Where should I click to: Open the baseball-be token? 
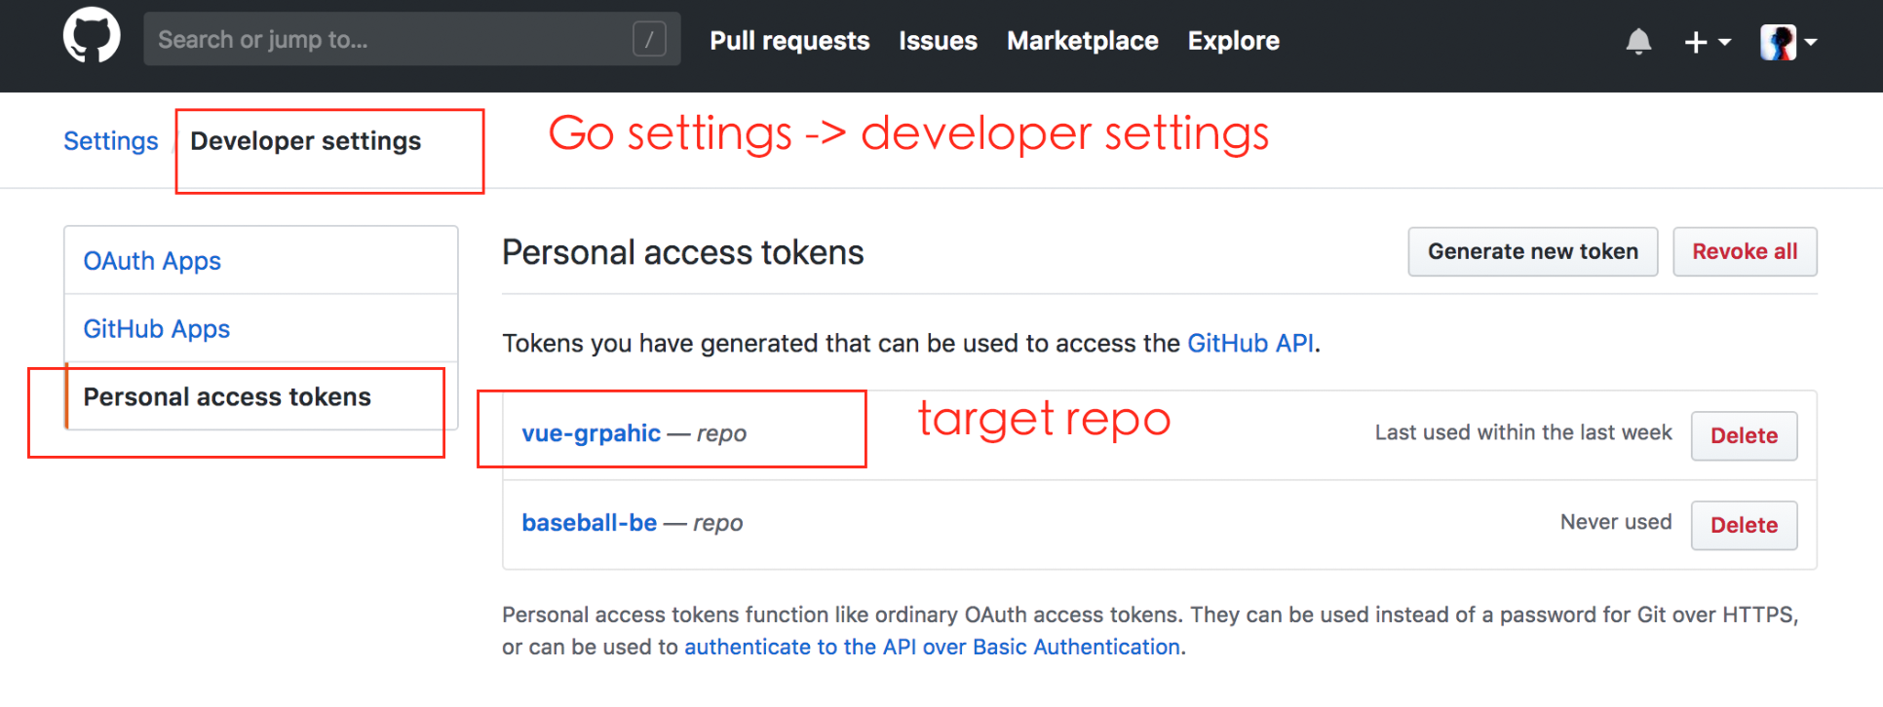(x=589, y=523)
